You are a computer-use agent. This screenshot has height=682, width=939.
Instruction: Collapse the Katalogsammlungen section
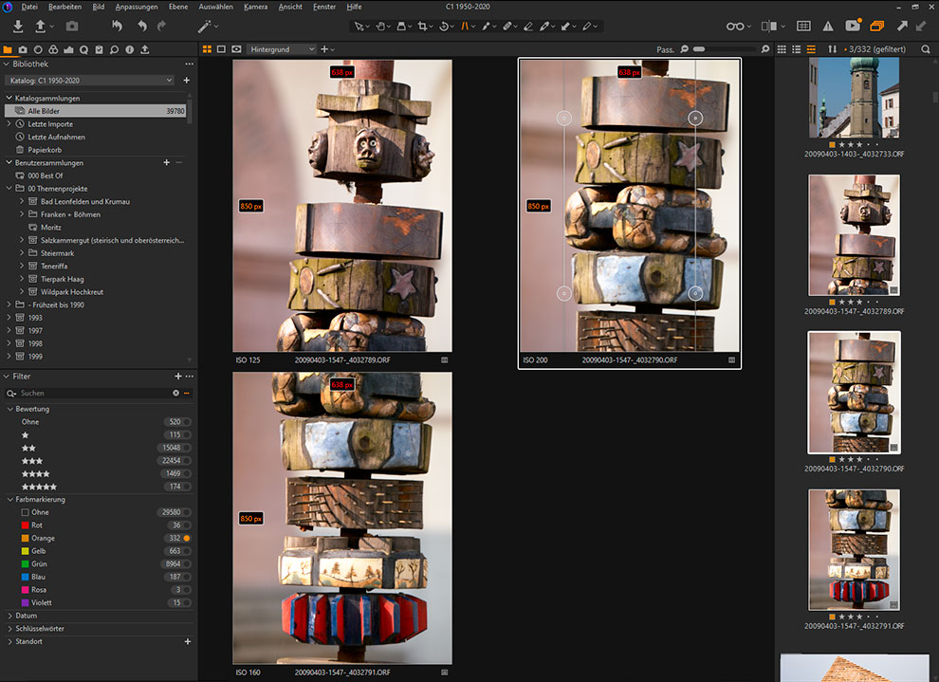[9, 98]
